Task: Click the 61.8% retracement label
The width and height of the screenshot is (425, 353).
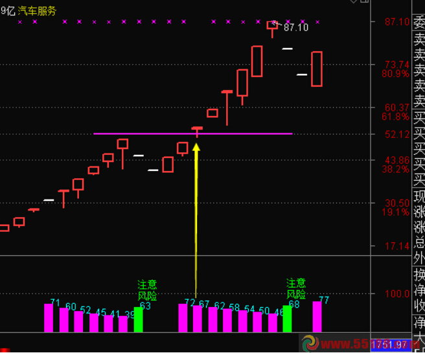Action: click(395, 117)
